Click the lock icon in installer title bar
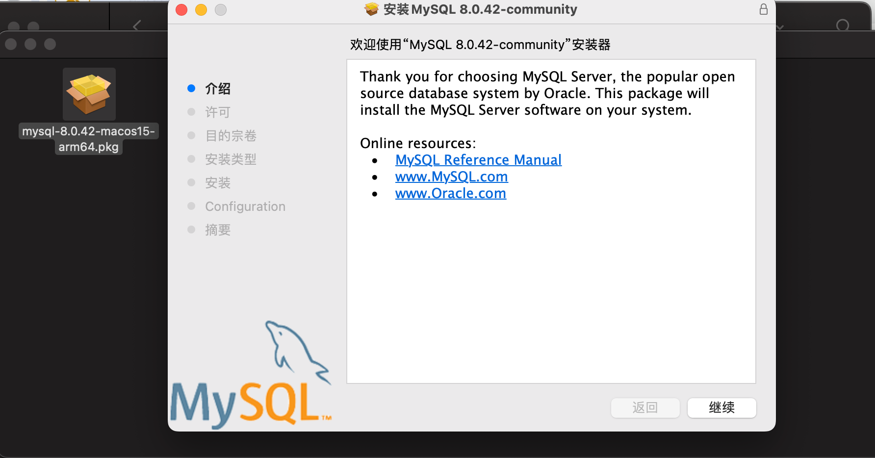The width and height of the screenshot is (875, 458). click(x=763, y=9)
